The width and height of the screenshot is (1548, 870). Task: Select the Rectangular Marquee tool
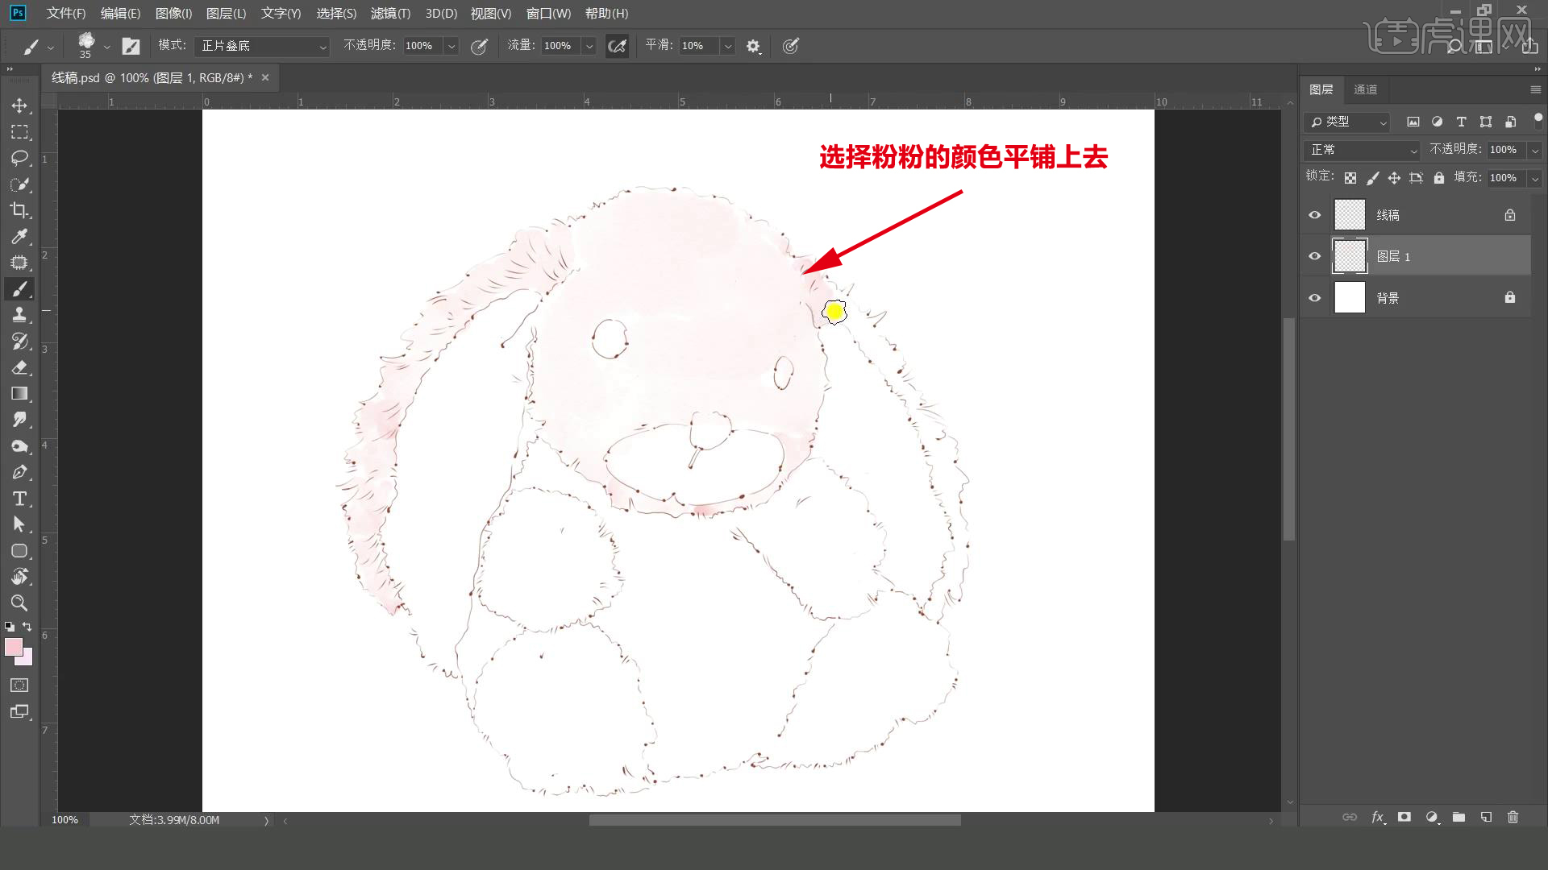19,132
